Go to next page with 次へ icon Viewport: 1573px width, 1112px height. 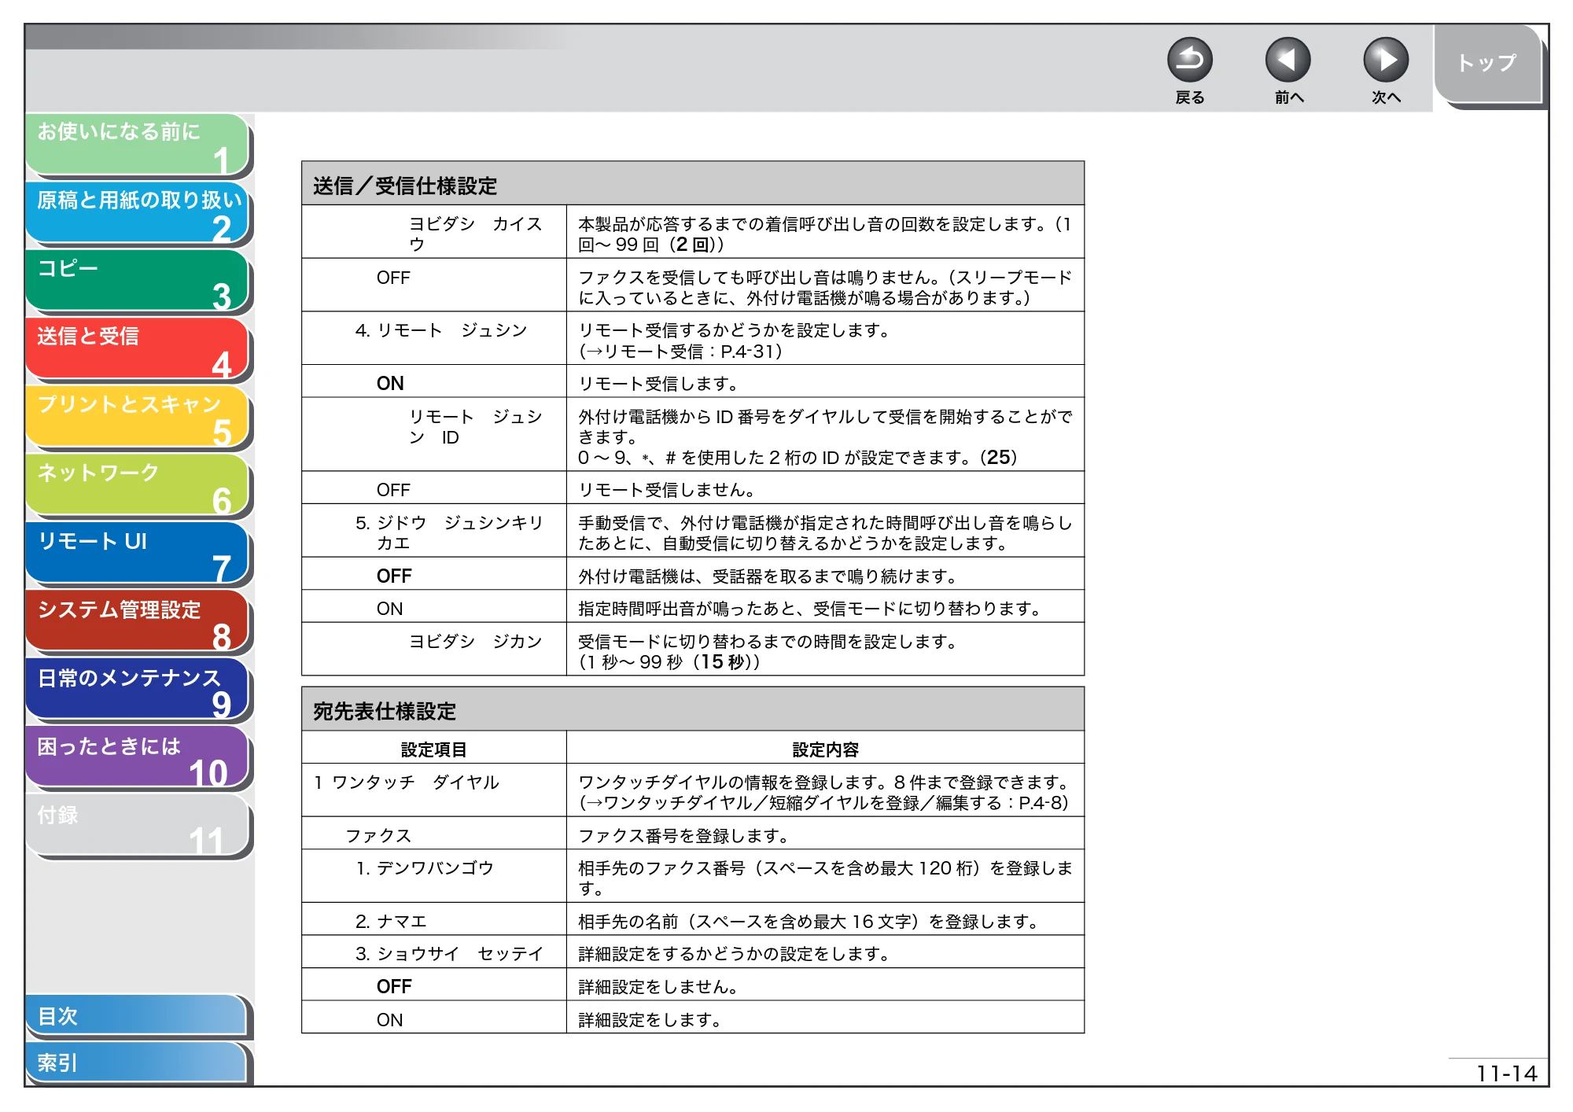[1385, 61]
